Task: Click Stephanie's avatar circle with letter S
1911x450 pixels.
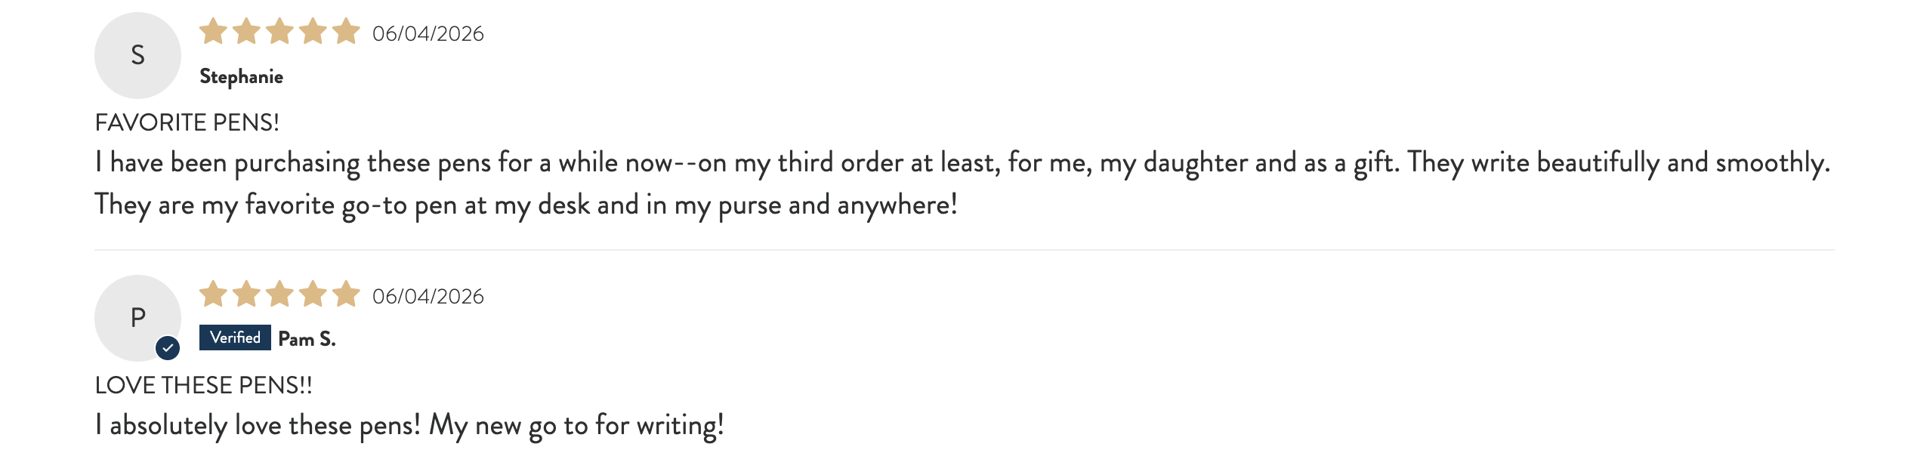Action: tap(137, 55)
